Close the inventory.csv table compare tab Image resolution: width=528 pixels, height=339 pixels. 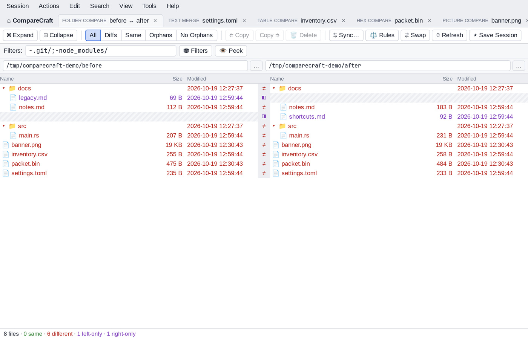tap(343, 21)
